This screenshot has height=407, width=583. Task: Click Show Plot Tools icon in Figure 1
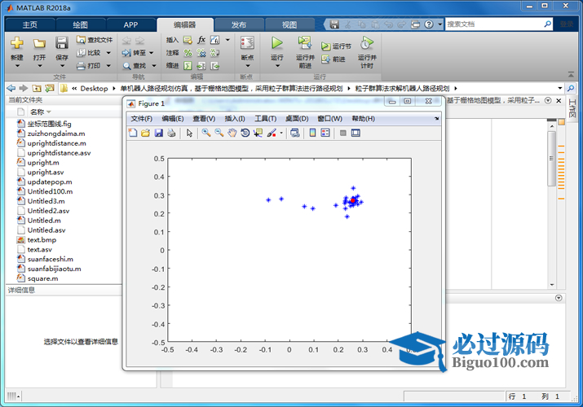coord(356,133)
